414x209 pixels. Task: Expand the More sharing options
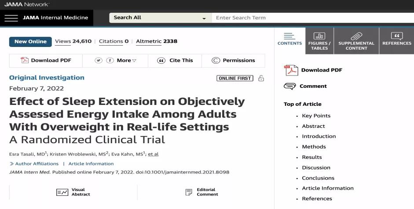[126, 60]
